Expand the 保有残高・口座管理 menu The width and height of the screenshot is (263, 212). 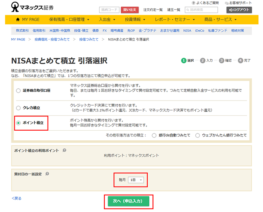pyautogui.click(x=69, y=20)
